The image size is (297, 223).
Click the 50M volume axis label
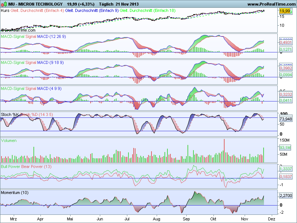point(284,154)
